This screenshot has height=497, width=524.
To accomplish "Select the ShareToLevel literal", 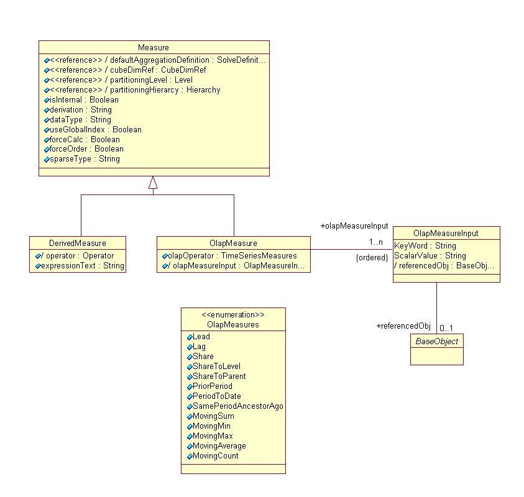I will pyautogui.click(x=216, y=367).
